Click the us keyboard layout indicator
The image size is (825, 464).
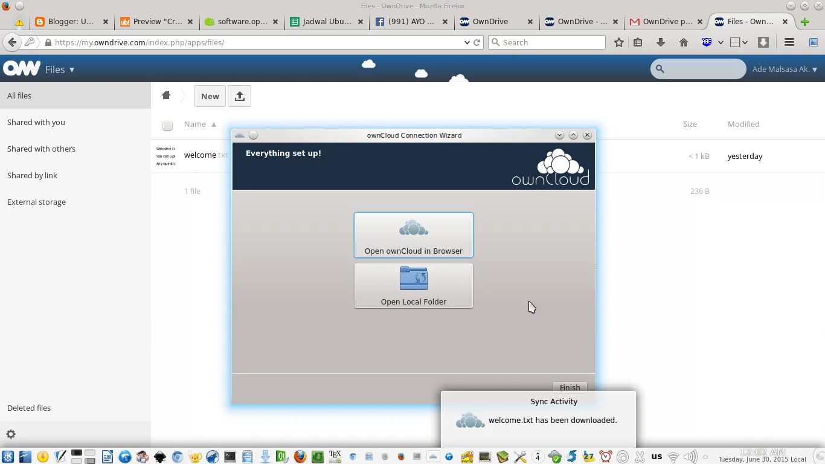click(x=656, y=457)
